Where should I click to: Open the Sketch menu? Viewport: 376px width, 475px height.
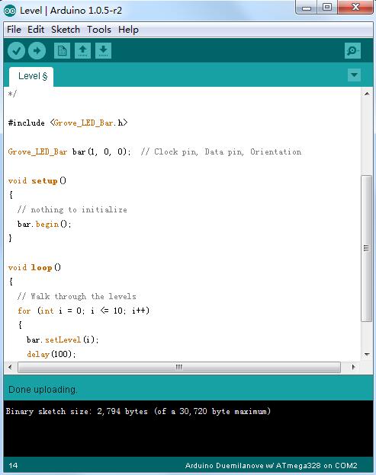(x=66, y=30)
